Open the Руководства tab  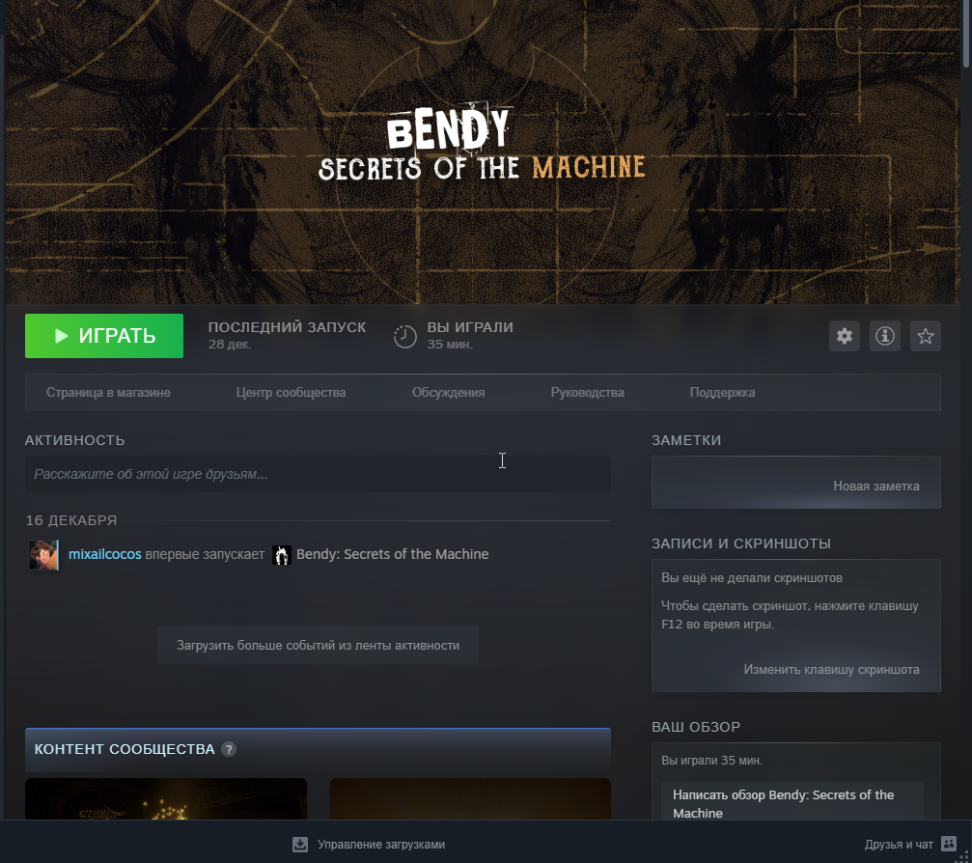pyautogui.click(x=587, y=393)
